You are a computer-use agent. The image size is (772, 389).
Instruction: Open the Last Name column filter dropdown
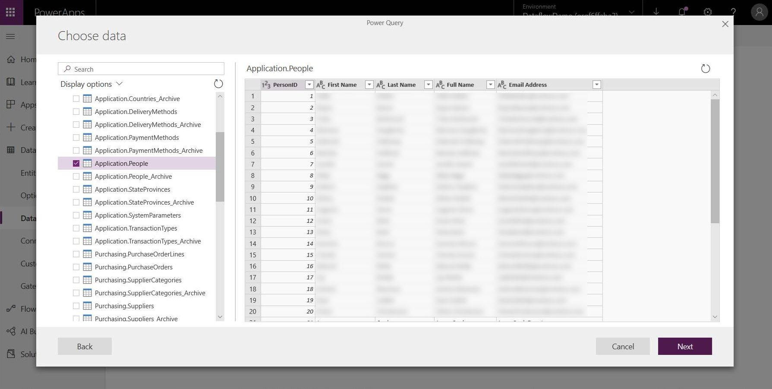point(429,85)
